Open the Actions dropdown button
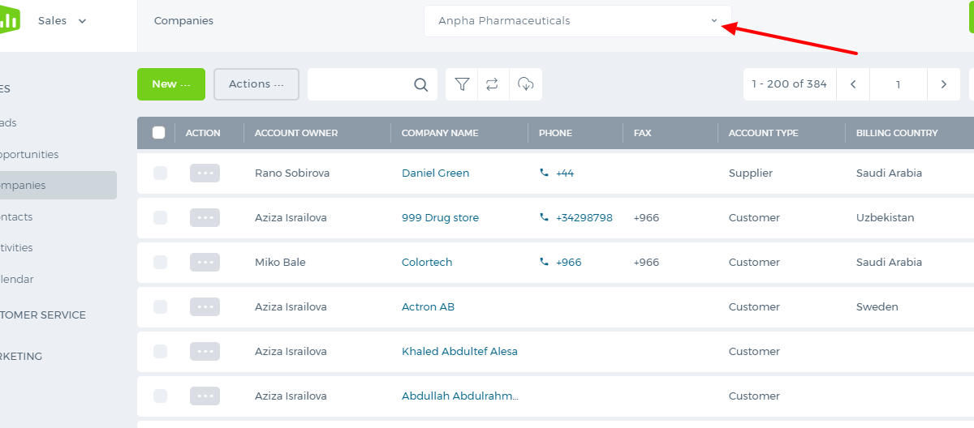974x428 pixels. [256, 84]
